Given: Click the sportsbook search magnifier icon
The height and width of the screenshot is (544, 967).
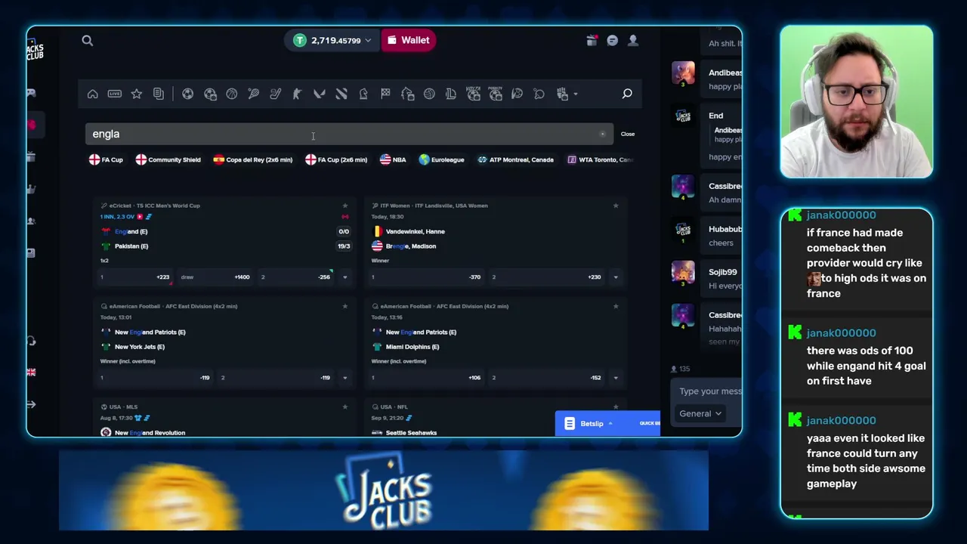Looking at the screenshot, I should (627, 94).
